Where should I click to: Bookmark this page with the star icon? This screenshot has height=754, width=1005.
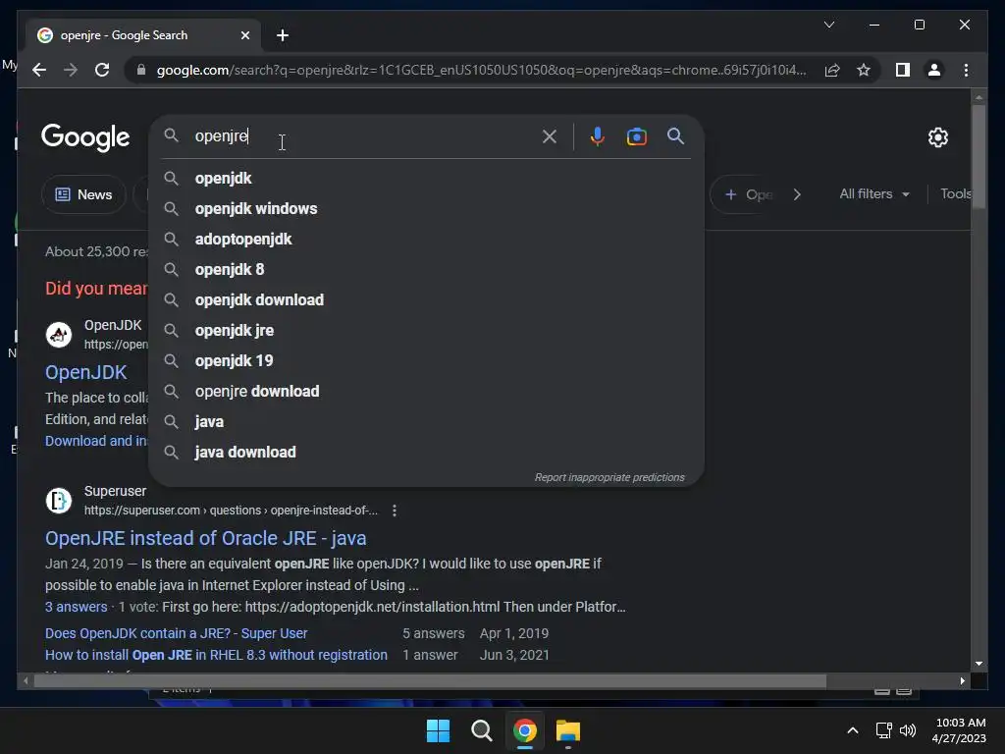[x=864, y=70]
